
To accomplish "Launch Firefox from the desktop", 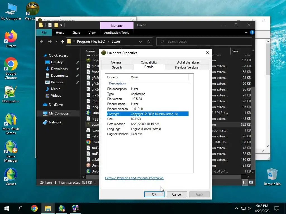I will 11,38.
